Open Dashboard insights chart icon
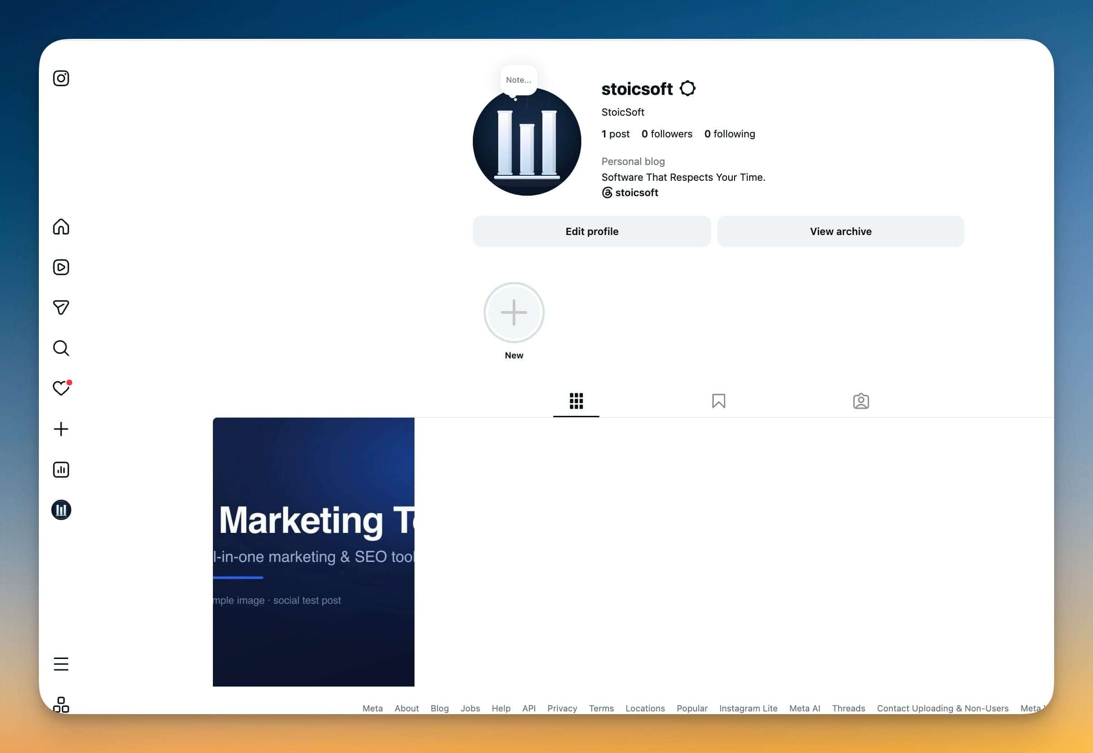The width and height of the screenshot is (1093, 753). click(61, 470)
